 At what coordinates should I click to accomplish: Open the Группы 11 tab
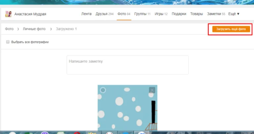[143, 14]
